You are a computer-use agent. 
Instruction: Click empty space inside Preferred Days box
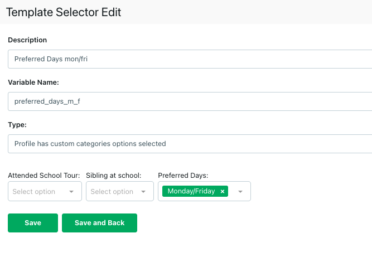click(232, 192)
